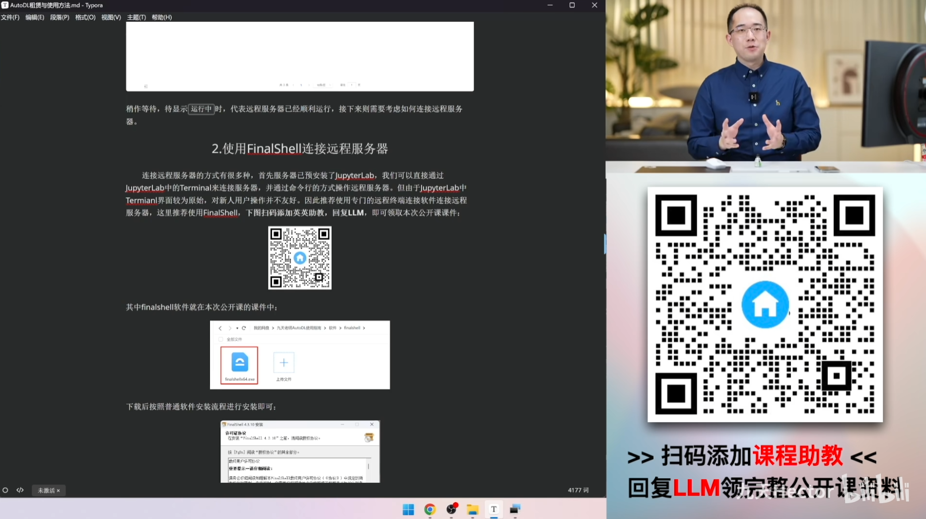Open the Windows Start menu

(x=408, y=510)
